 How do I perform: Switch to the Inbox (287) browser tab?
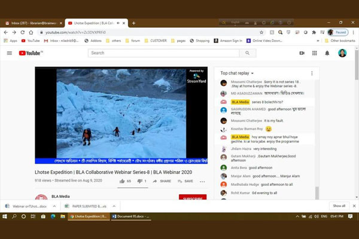pos(33,23)
